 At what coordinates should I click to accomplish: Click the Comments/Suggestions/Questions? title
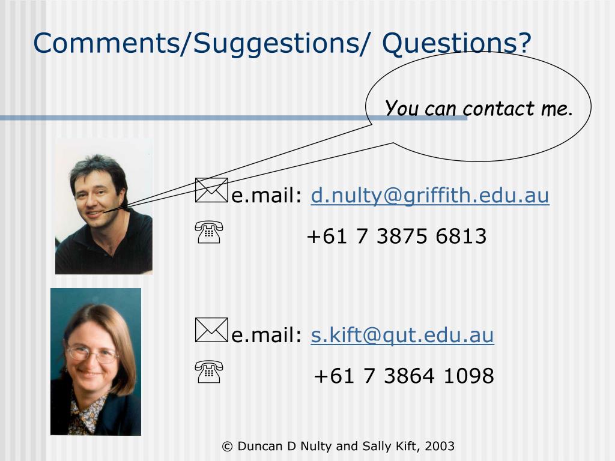(x=282, y=43)
